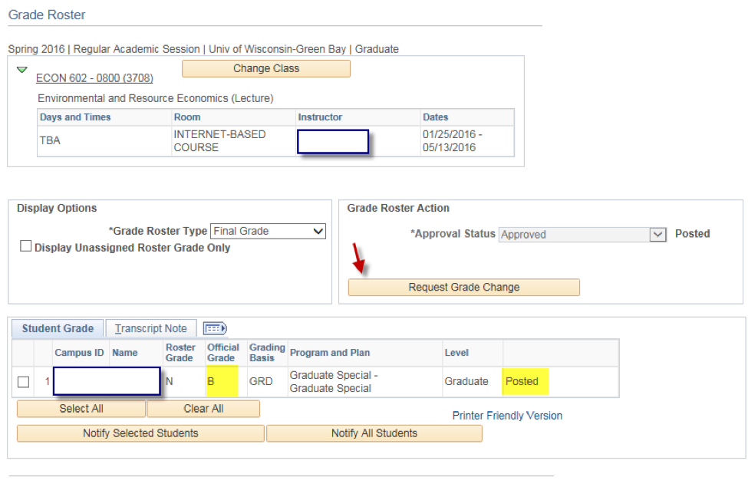748x487 pixels.
Task: Collapse the green class section triangle
Action: (x=22, y=70)
